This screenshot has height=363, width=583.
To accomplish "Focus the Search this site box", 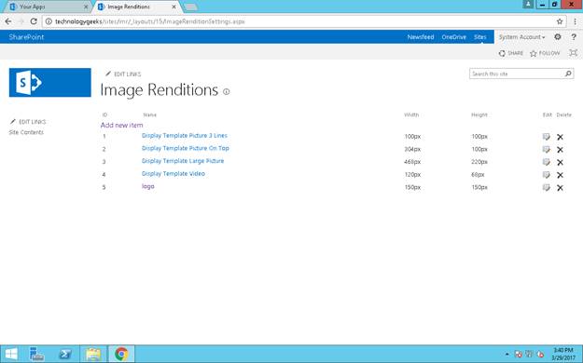I will click(517, 74).
